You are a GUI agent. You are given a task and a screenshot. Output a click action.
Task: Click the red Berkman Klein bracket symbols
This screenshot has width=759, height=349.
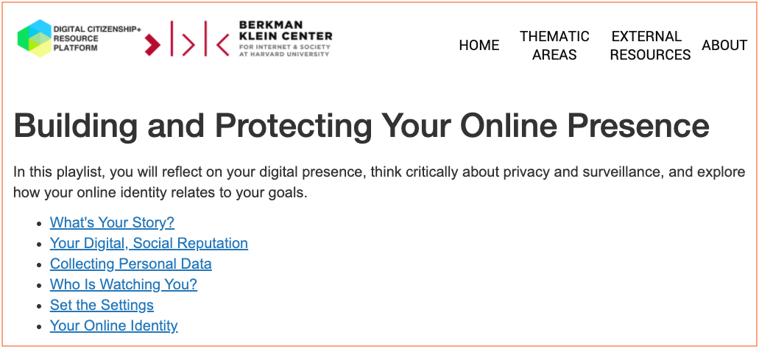click(200, 39)
